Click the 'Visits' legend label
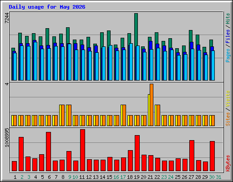The height and width of the screenshot is (182, 233). (228, 99)
